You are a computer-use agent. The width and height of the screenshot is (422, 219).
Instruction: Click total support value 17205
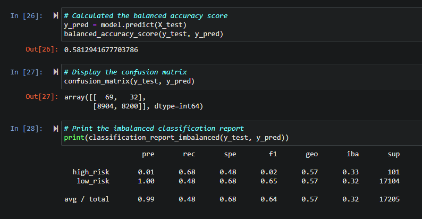pyautogui.click(x=390, y=199)
